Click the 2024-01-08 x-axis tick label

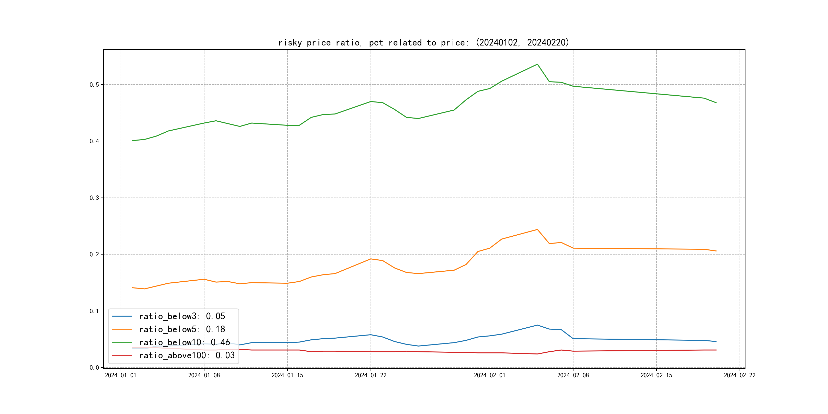tap(204, 375)
